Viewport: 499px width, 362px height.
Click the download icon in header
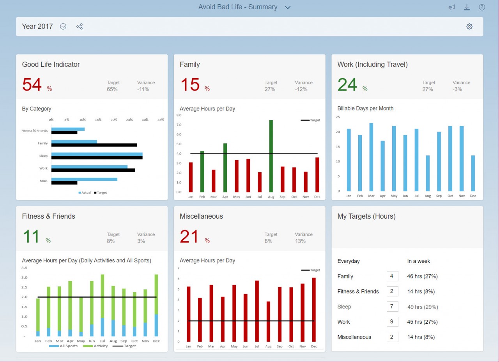pos(467,7)
